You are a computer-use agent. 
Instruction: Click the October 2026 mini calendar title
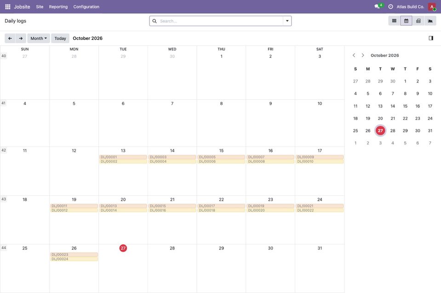385,55
